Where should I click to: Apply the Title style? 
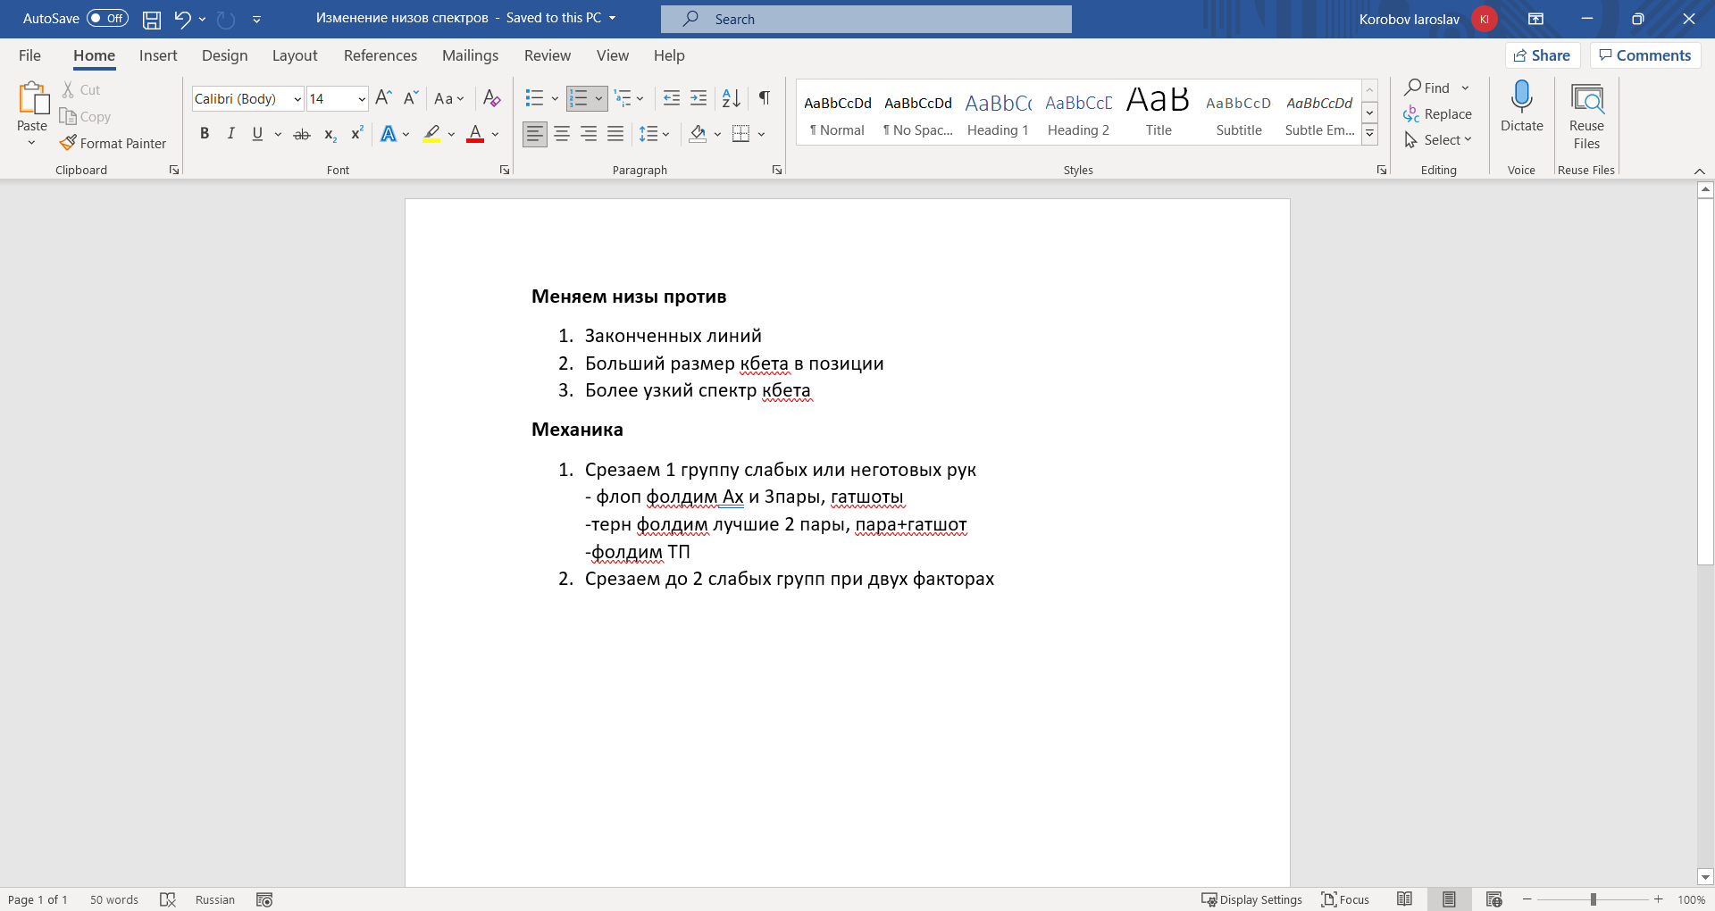[x=1159, y=114]
